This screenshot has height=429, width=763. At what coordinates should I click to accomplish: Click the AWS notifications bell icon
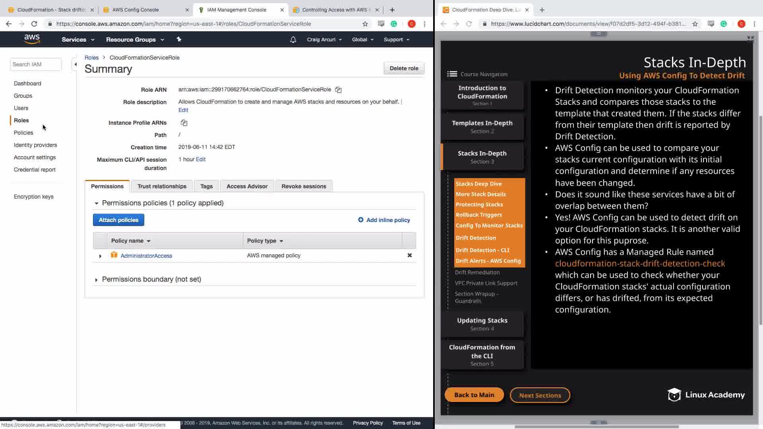(293, 40)
